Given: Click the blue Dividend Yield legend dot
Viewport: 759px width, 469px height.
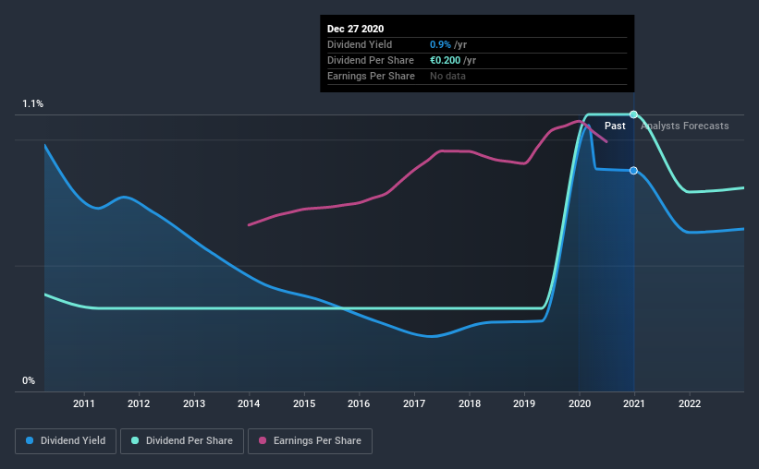Looking at the screenshot, I should tap(30, 440).
